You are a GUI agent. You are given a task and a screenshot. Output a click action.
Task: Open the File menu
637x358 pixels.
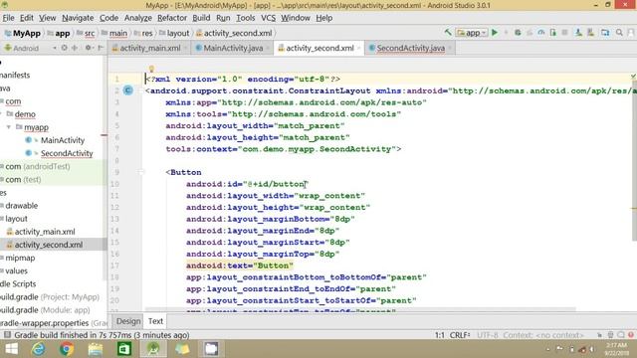click(8, 18)
